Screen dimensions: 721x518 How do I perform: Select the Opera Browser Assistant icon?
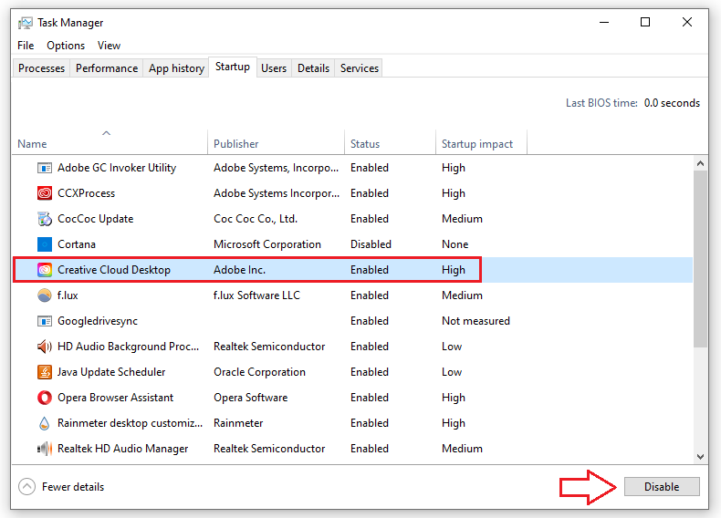pyautogui.click(x=45, y=398)
